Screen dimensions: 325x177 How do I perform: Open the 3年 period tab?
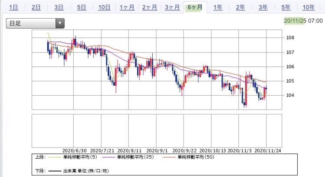(263, 7)
